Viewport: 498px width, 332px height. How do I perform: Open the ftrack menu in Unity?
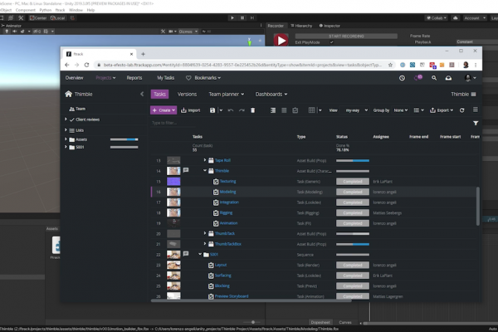(x=60, y=10)
